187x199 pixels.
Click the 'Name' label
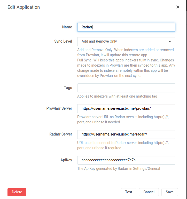pos(67,27)
